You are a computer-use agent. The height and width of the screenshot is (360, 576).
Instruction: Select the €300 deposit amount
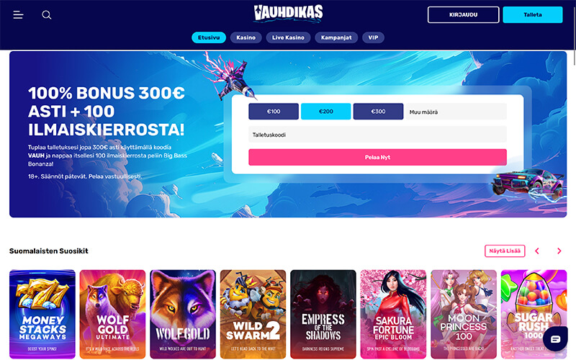click(378, 112)
